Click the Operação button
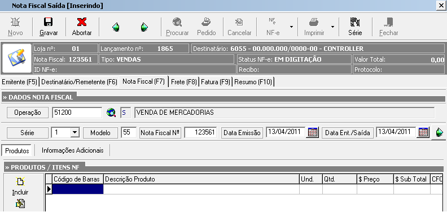The image size is (447, 212). click(x=28, y=113)
